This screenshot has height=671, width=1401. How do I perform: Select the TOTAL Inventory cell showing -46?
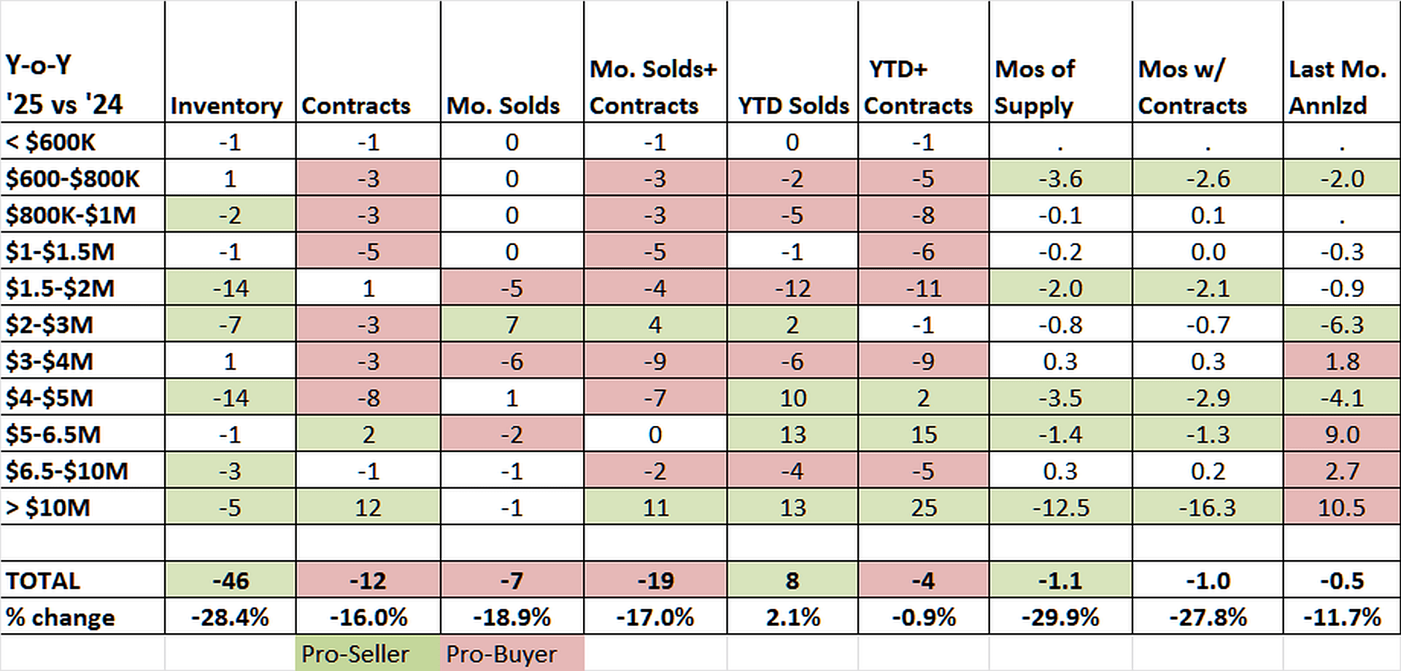[x=231, y=581]
